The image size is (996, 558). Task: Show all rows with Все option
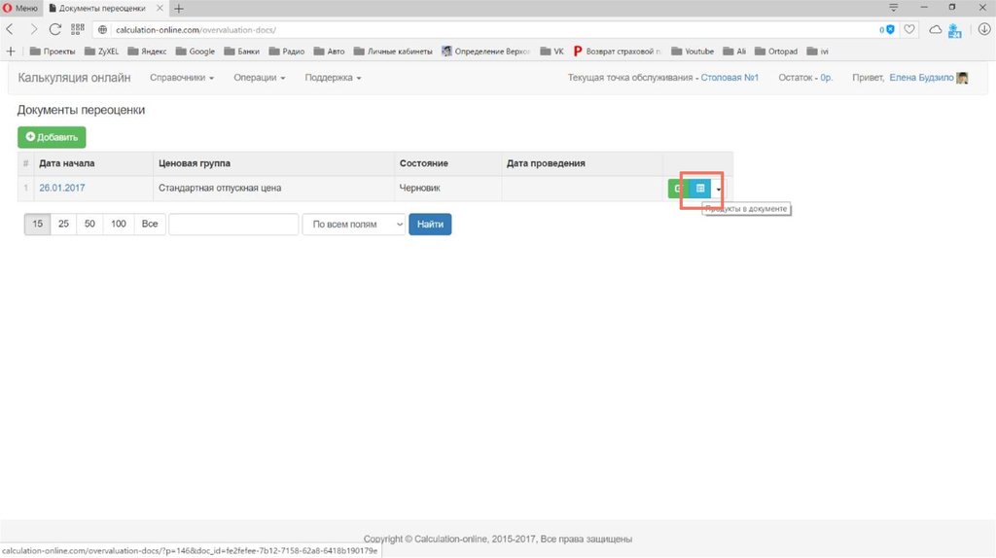(x=149, y=225)
